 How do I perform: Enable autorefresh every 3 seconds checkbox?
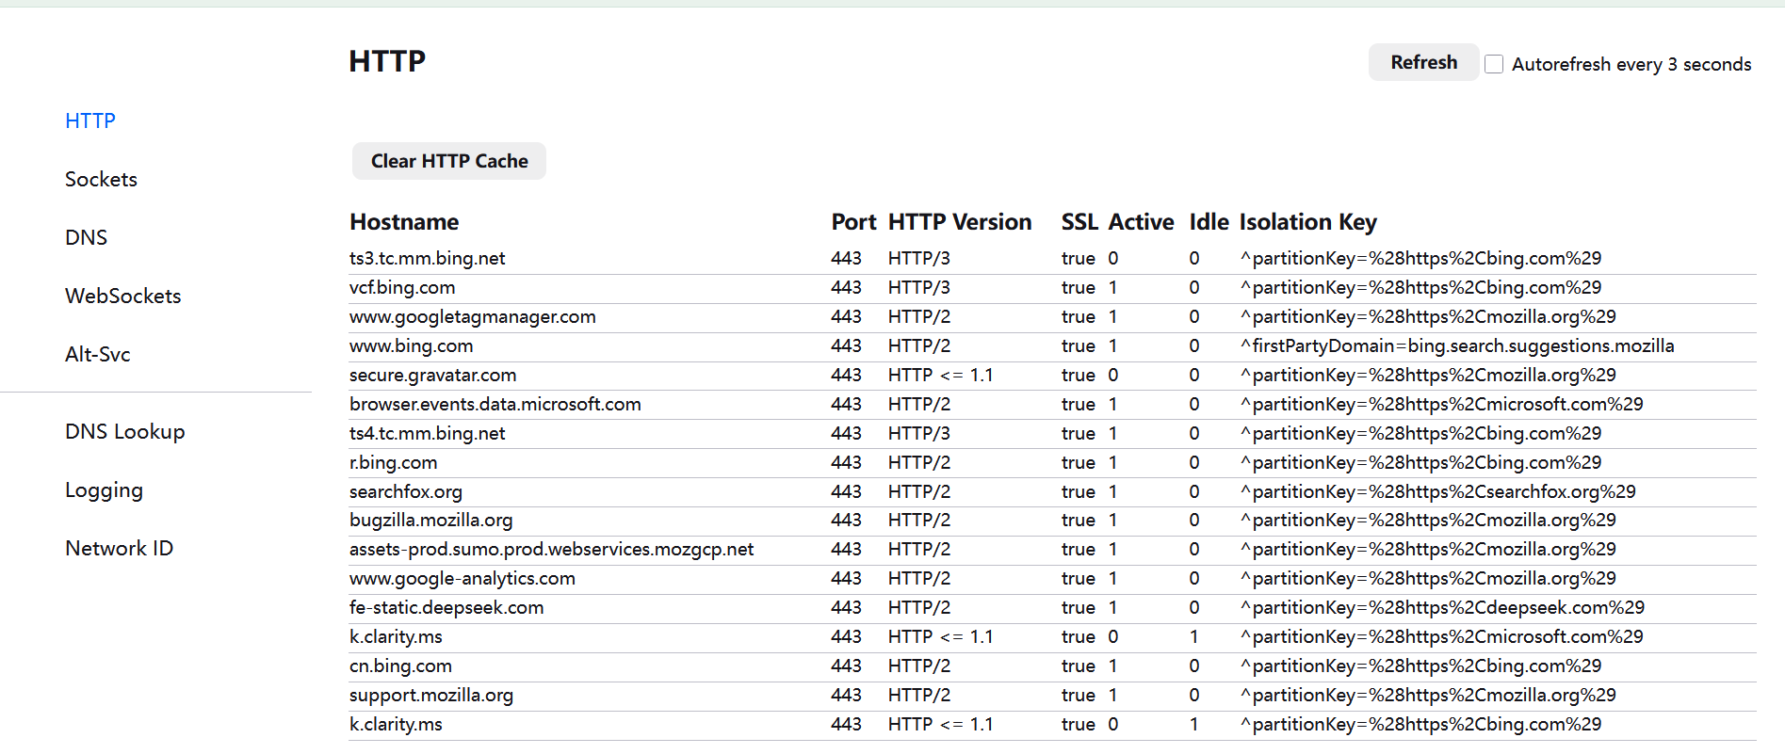(x=1494, y=64)
